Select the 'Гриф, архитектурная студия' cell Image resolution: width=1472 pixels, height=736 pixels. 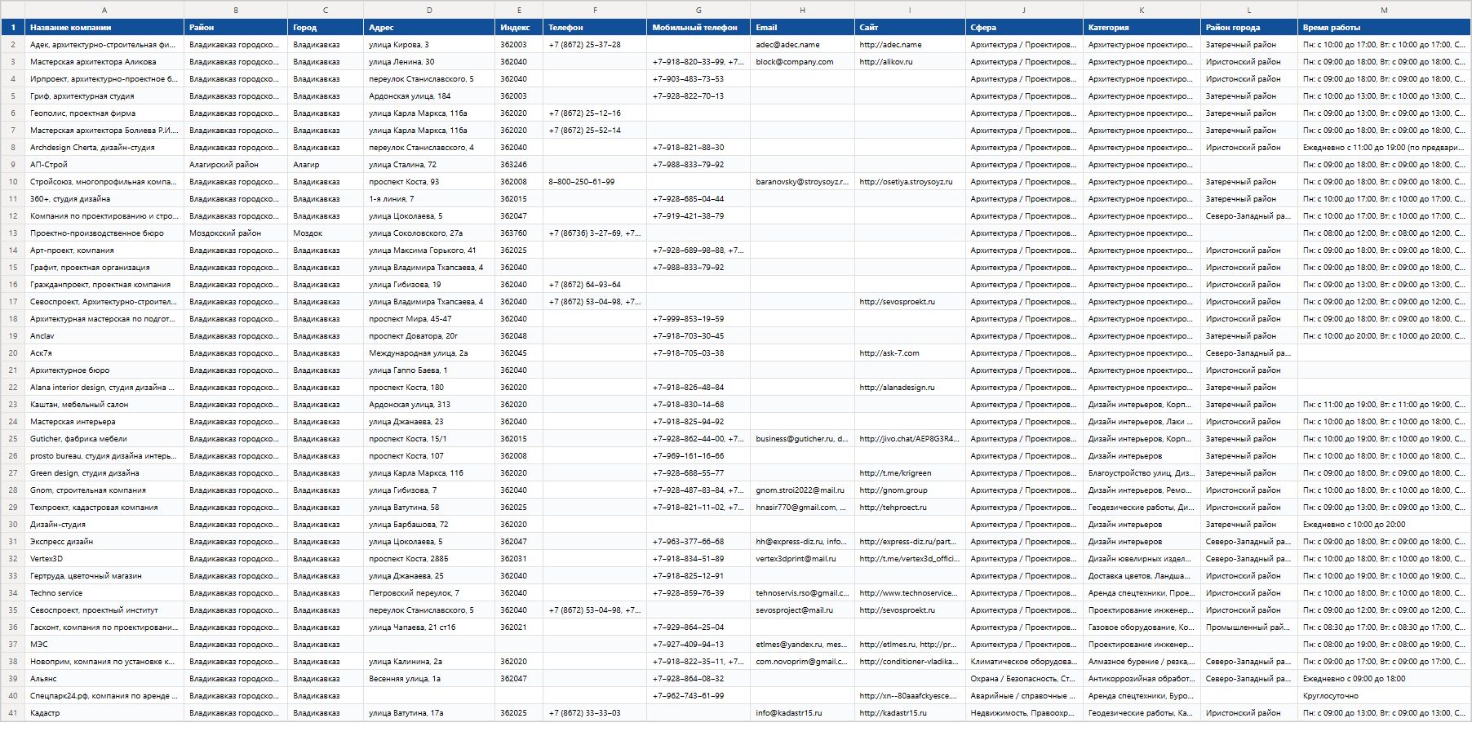[x=104, y=96]
